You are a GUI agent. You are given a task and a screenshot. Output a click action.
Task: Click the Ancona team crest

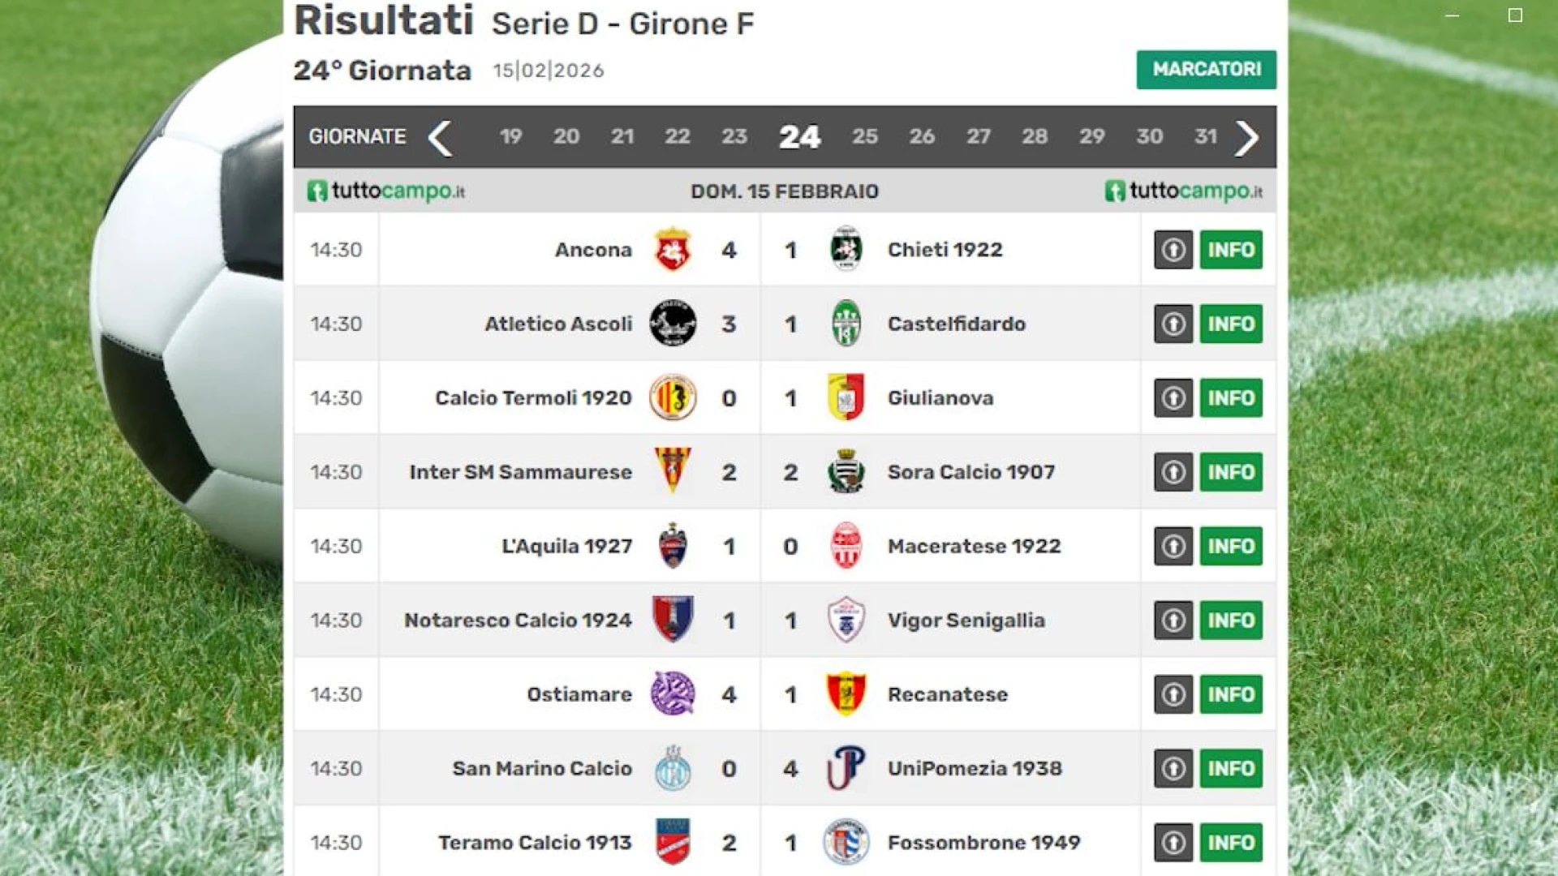[672, 250]
